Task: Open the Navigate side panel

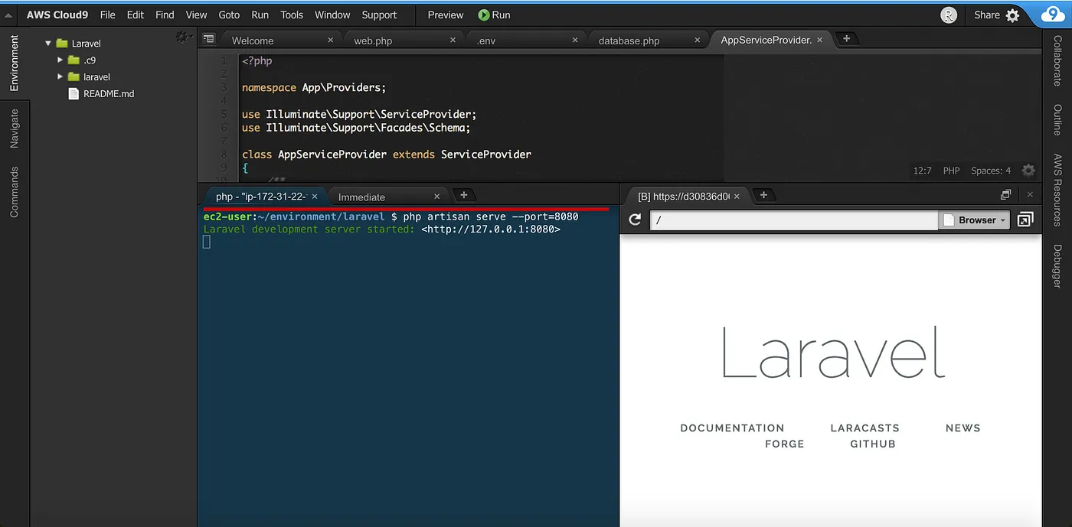Action: pyautogui.click(x=14, y=128)
